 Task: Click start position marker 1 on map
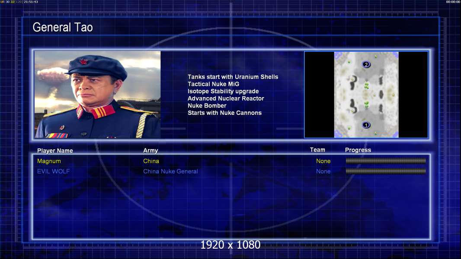click(x=366, y=125)
